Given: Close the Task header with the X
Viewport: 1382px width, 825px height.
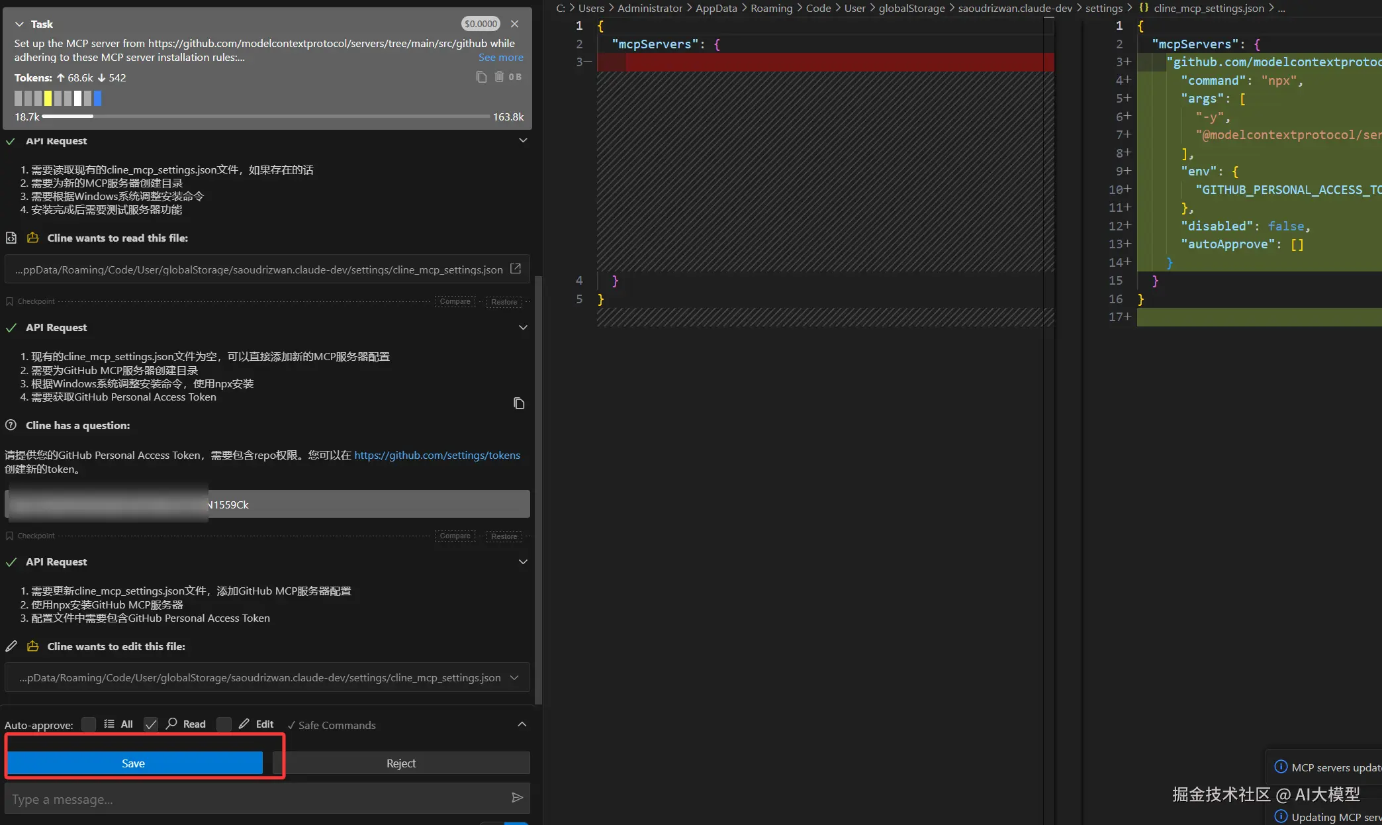Looking at the screenshot, I should click(514, 24).
